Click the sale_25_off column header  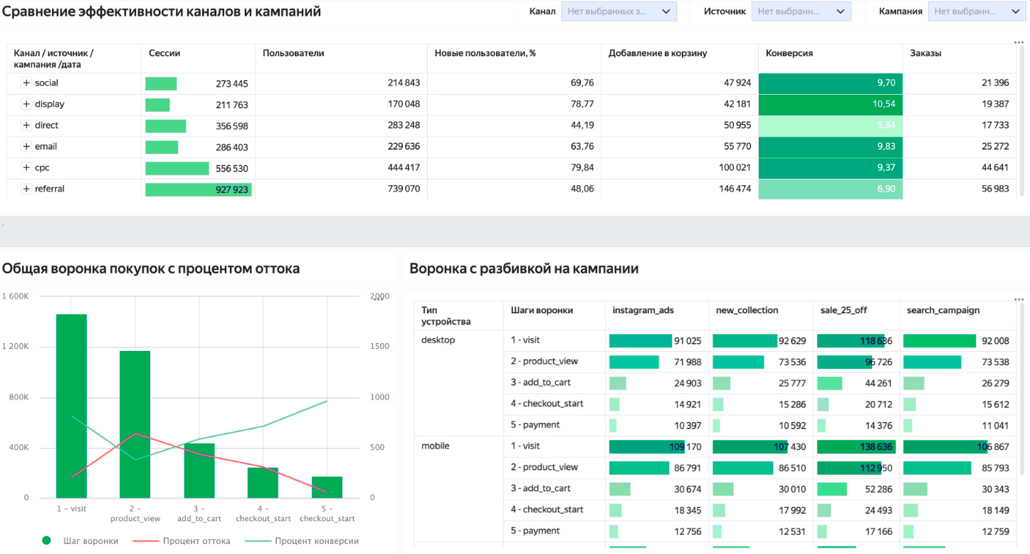point(844,310)
